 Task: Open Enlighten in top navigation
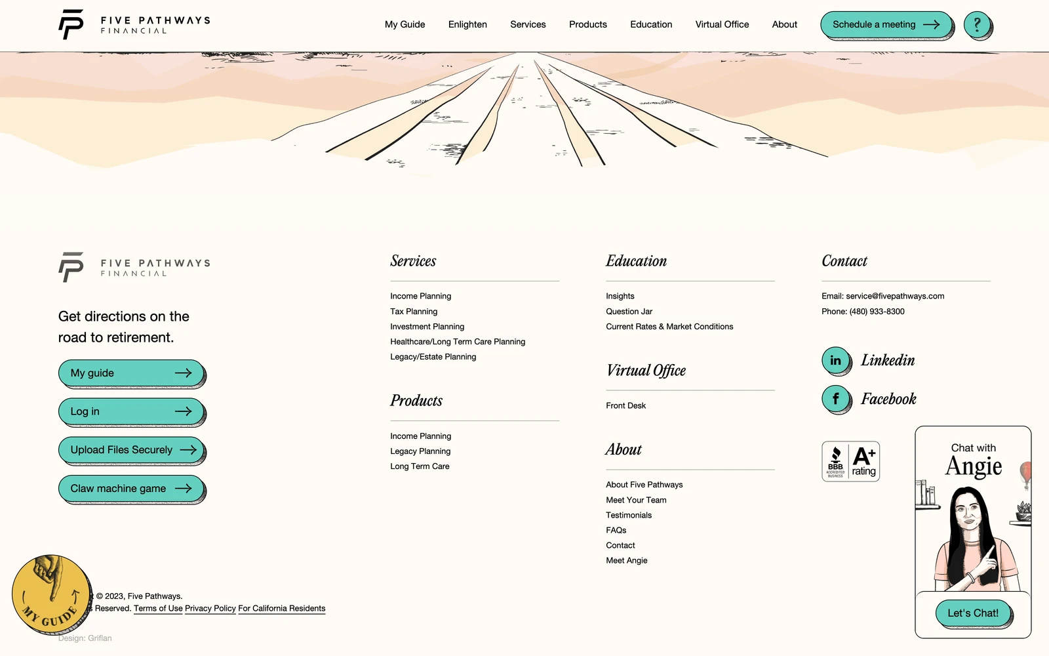(467, 24)
